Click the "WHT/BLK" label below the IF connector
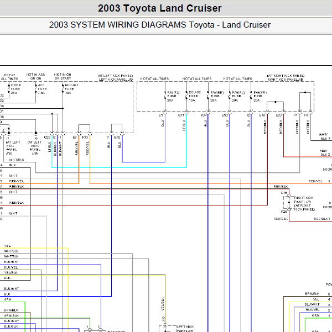This screenshot has height=332, width=332. pos(17,160)
